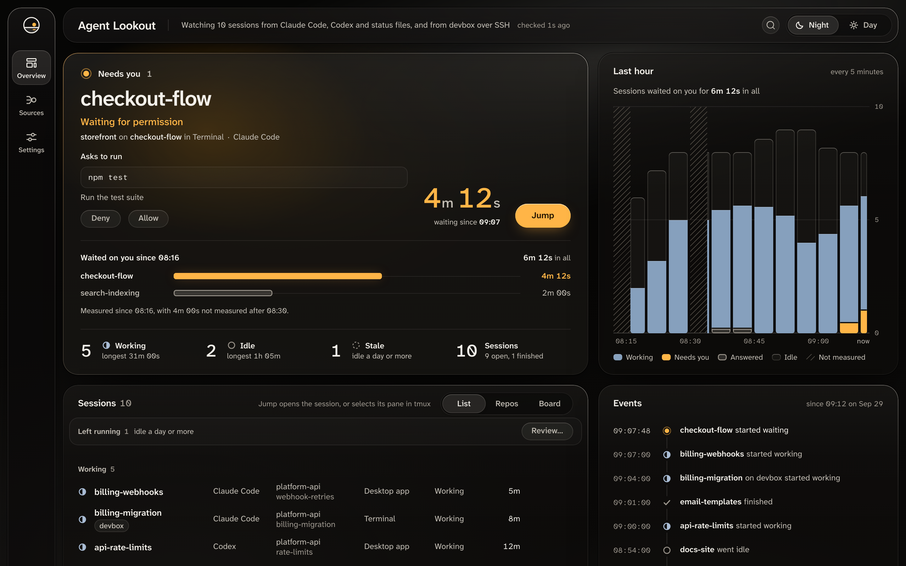The height and width of the screenshot is (566, 906).
Task: Toggle Not measured series in chart legend
Action: 836,357
